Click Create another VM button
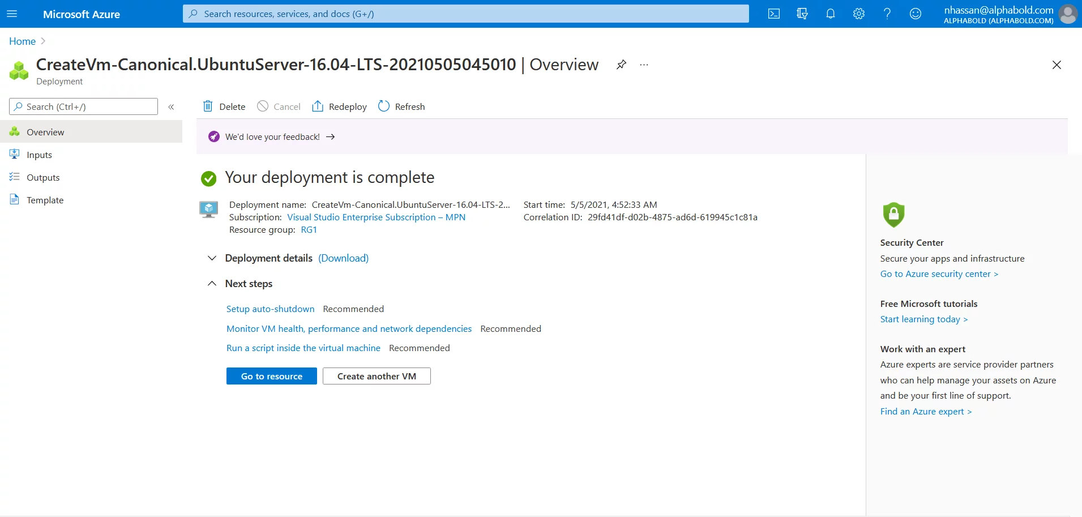 (x=377, y=376)
